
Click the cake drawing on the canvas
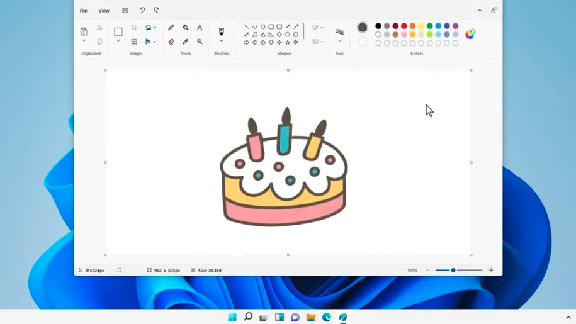[x=283, y=167]
